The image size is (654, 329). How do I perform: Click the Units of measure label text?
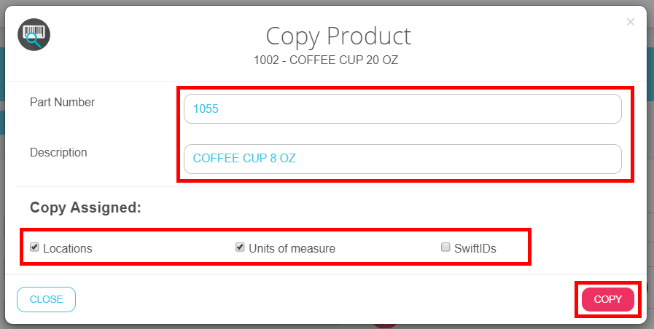[292, 248]
